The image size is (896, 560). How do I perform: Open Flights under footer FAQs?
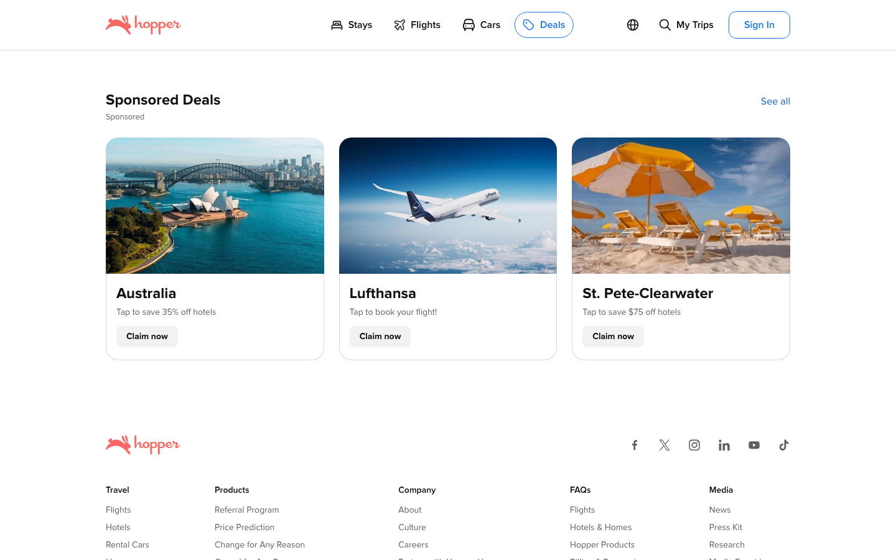tap(582, 510)
